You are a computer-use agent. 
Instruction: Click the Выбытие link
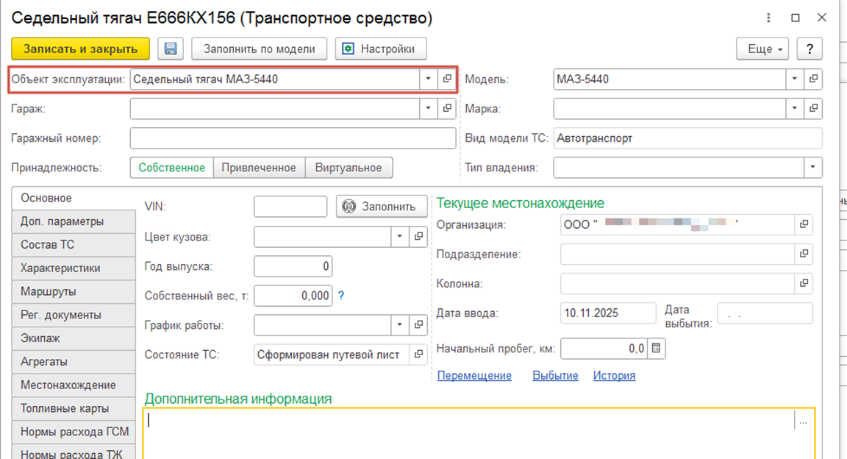coord(555,375)
